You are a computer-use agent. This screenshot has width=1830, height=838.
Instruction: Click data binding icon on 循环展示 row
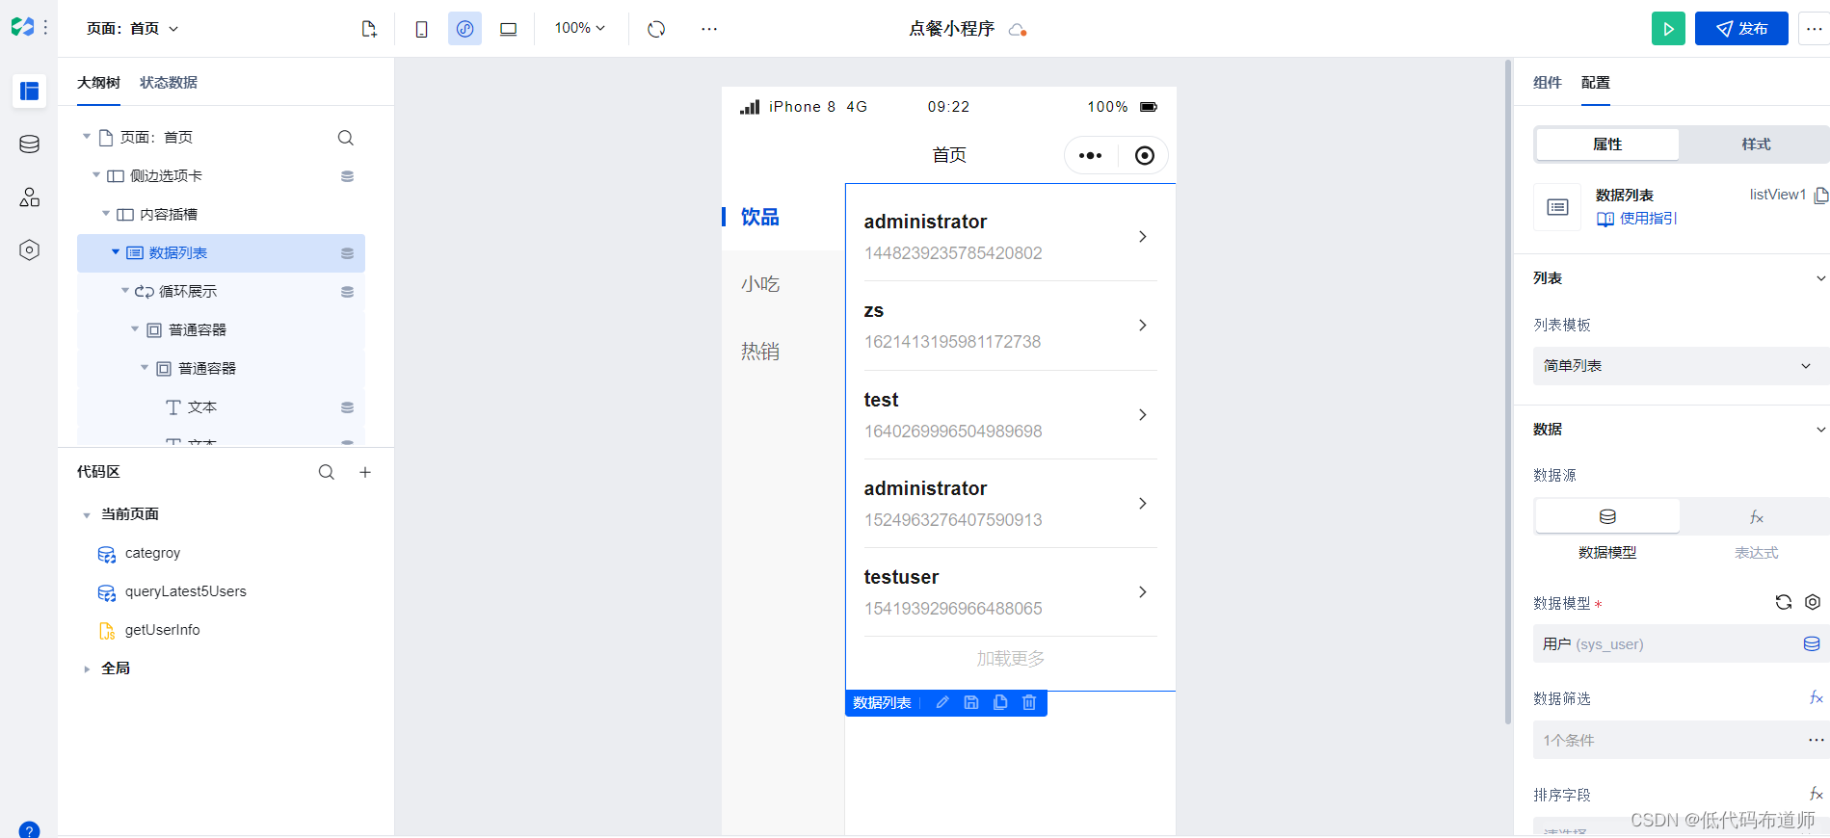[347, 292]
